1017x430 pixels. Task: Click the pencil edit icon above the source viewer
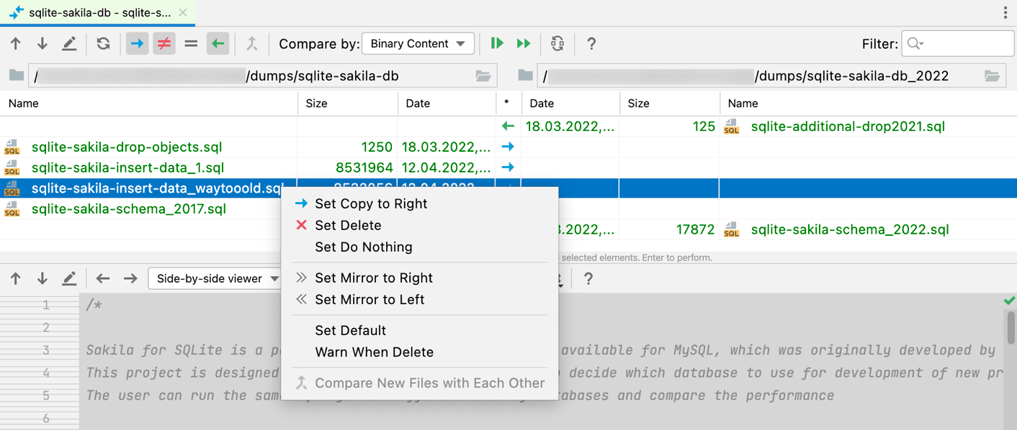pyautogui.click(x=69, y=278)
